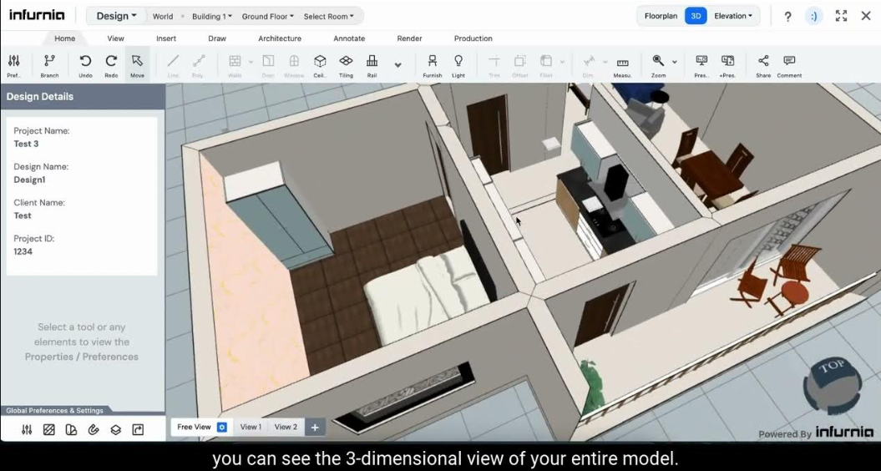This screenshot has height=471, width=881.
Task: Click the export arrow icon in bottom bar
Action: click(138, 430)
